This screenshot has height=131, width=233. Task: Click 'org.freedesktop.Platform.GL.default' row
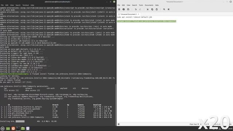pos(56,107)
